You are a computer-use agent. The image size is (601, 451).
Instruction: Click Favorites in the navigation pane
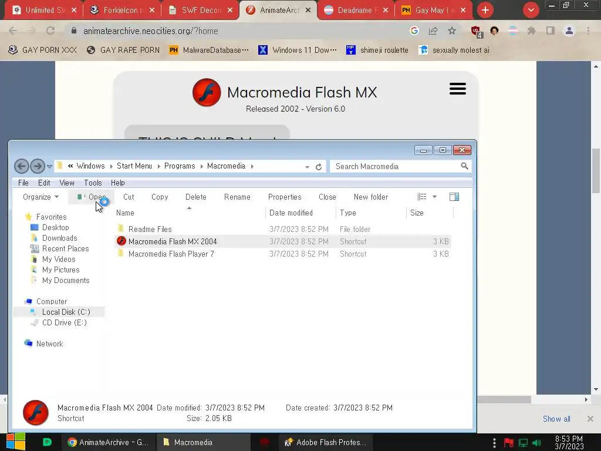(52, 217)
